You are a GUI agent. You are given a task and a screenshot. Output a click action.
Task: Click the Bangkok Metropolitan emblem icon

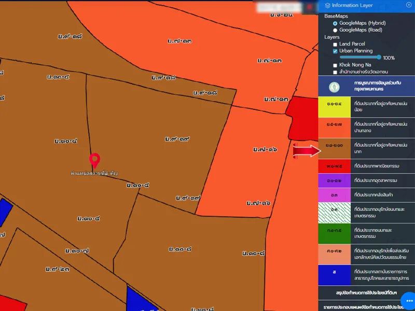pos(335,86)
